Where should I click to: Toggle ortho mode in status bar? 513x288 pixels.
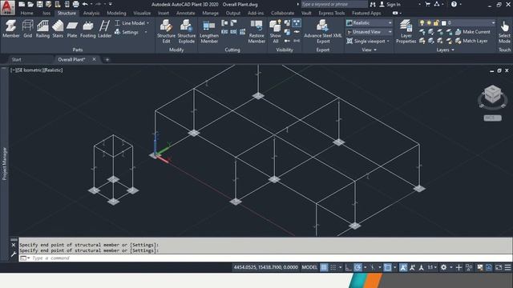coord(349,267)
